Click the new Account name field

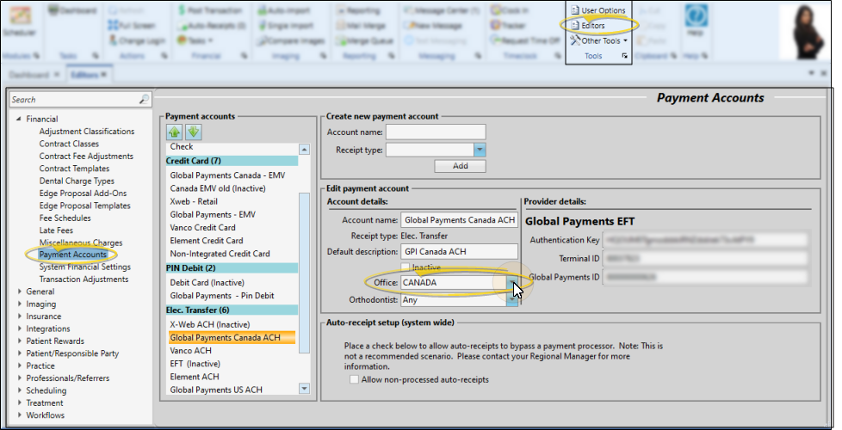(435, 132)
